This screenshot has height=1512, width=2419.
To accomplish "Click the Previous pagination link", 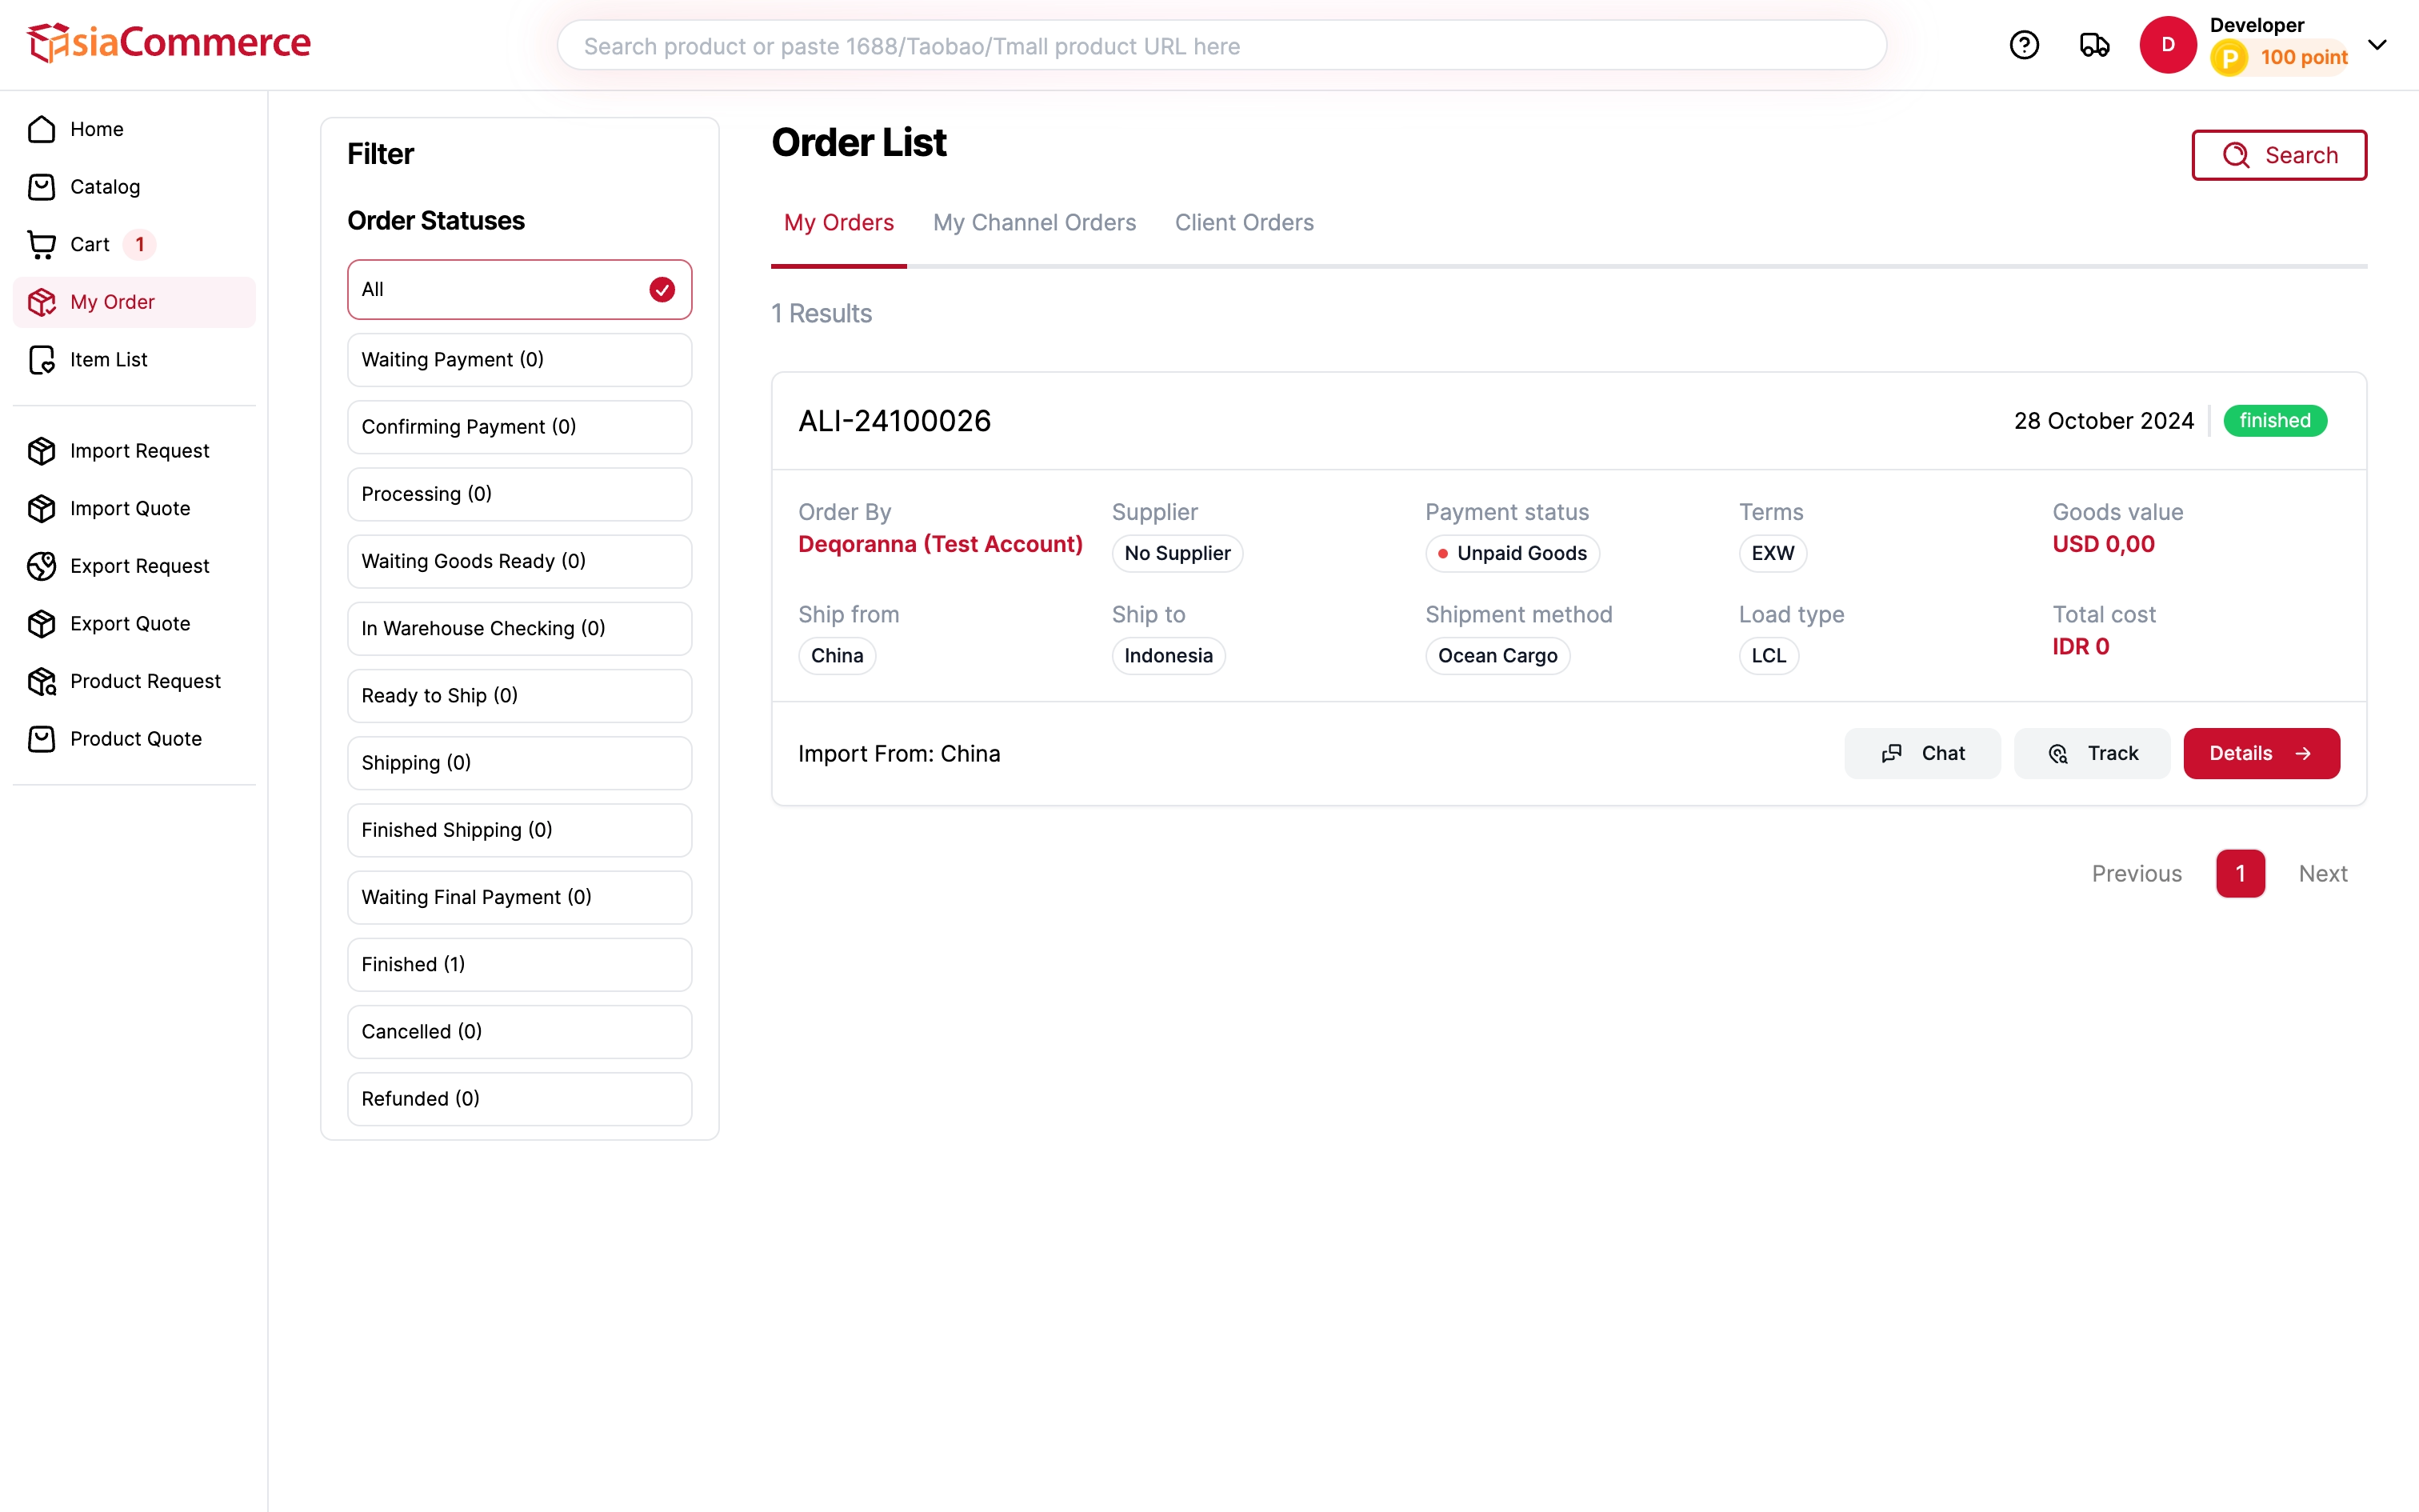I will [2136, 873].
